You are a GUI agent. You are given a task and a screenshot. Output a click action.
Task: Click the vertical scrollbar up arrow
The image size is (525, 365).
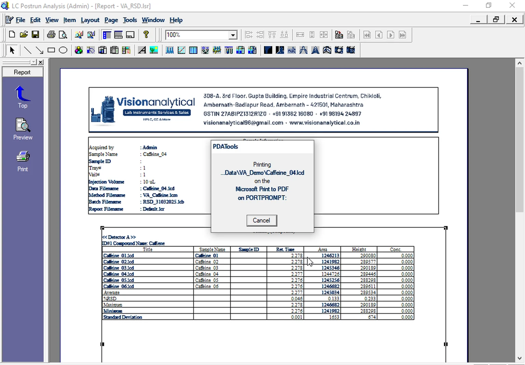[520, 63]
